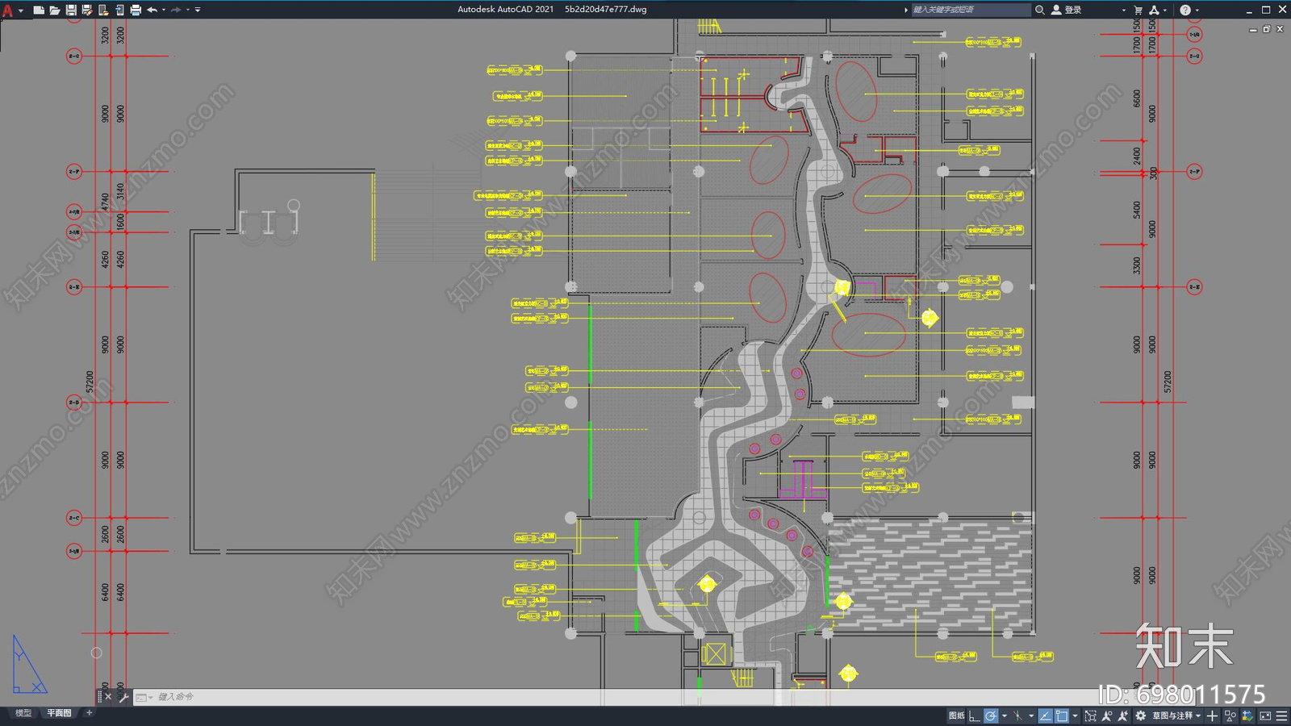Click the workspace switching gear icon

click(1140, 716)
